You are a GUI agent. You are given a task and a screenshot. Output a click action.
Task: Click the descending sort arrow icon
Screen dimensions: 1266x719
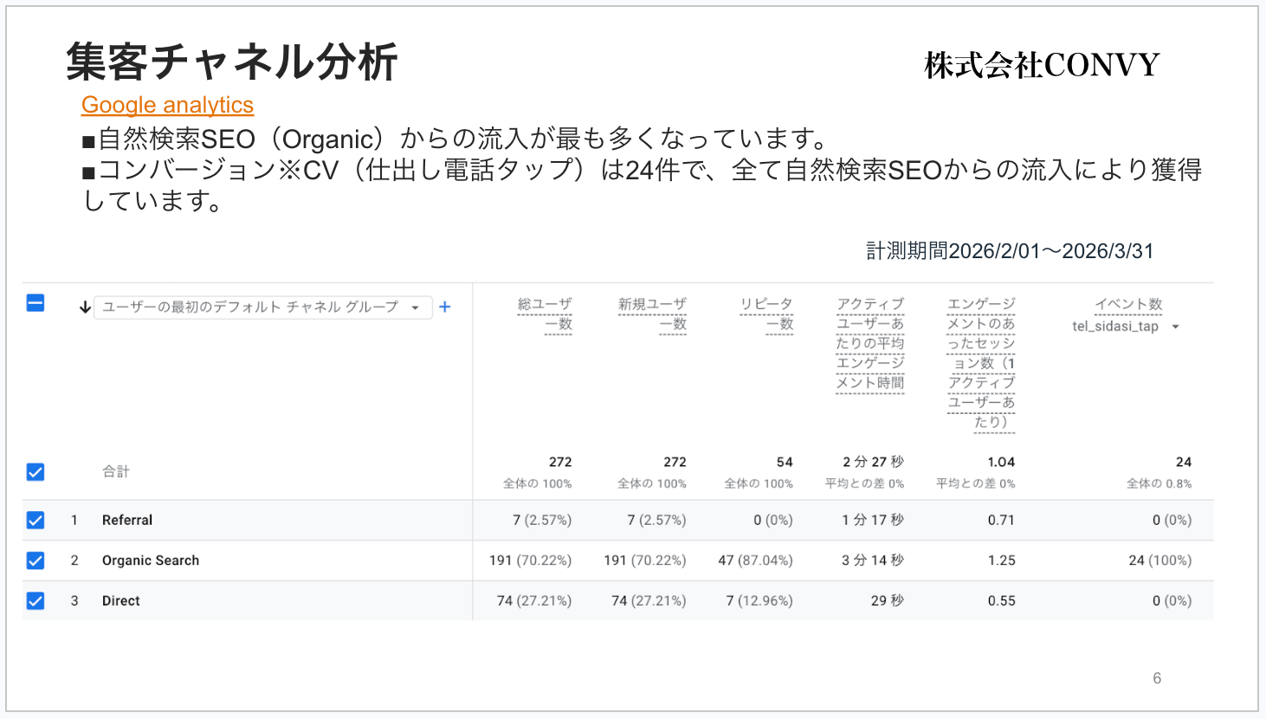[x=85, y=308]
